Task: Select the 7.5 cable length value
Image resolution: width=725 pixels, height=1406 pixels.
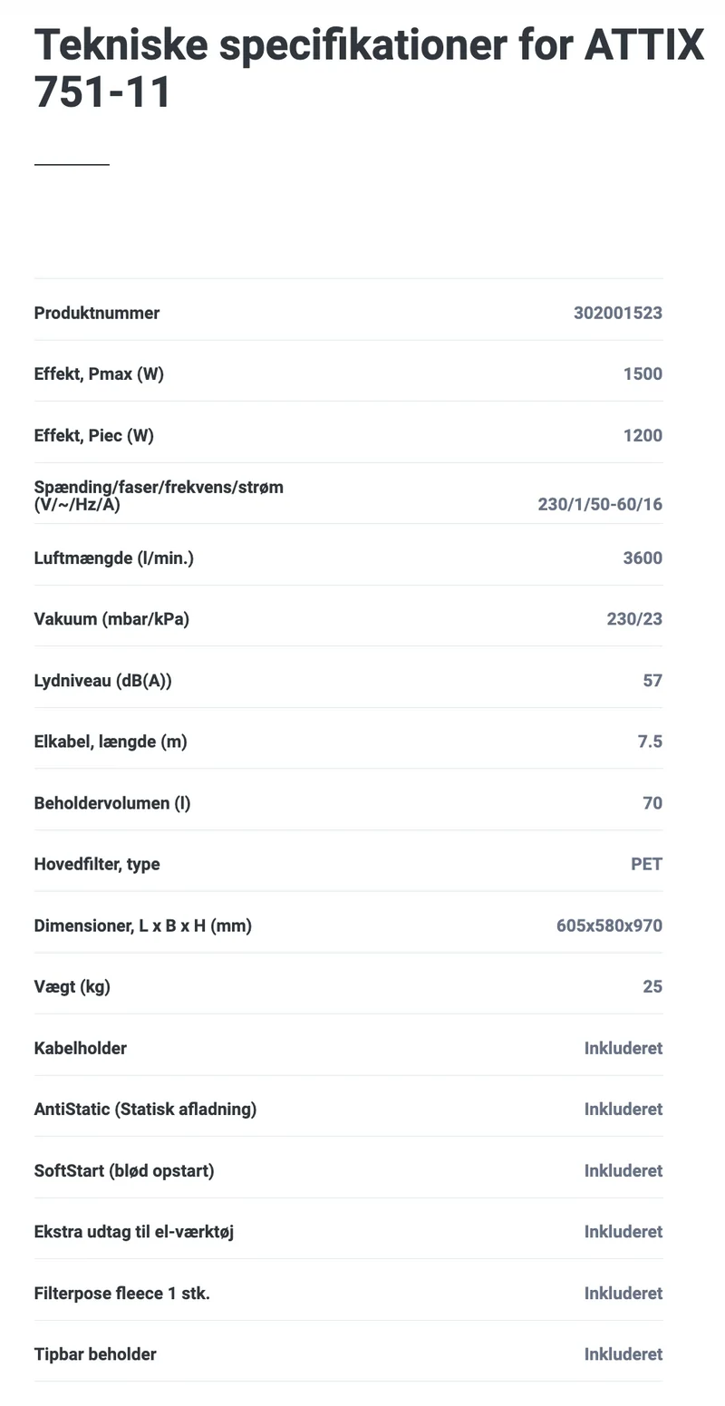Action: 650,742
